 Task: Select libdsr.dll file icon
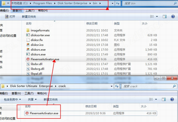[x=28, y=64]
